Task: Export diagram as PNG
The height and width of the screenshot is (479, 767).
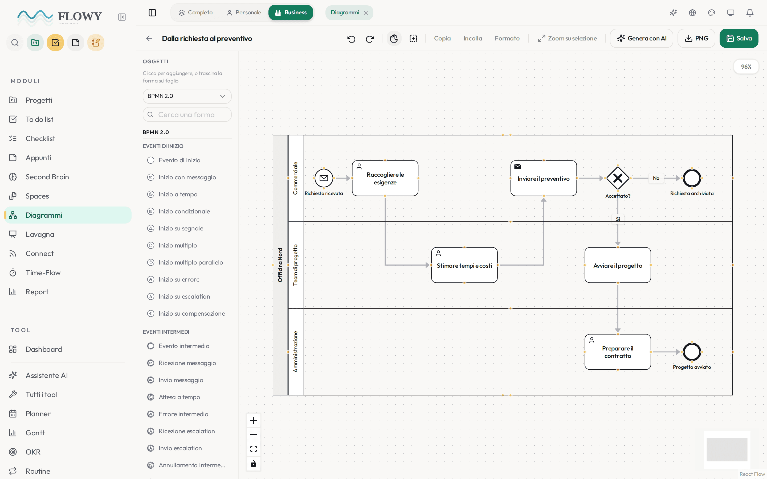Action: tap(696, 38)
